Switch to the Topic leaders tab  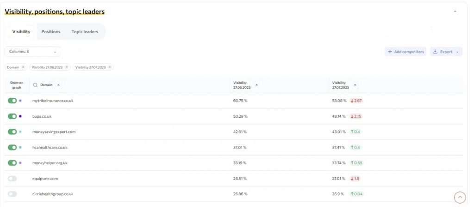(x=85, y=32)
